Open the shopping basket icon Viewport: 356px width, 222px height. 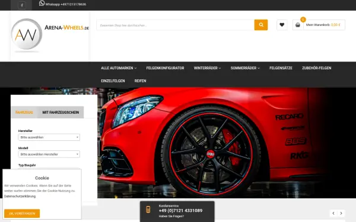298,25
